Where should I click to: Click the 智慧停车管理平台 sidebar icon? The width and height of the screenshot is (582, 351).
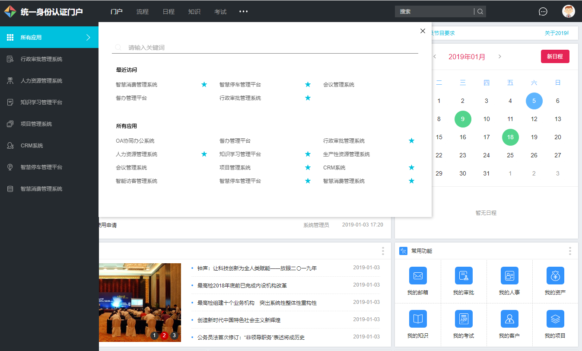click(x=10, y=167)
